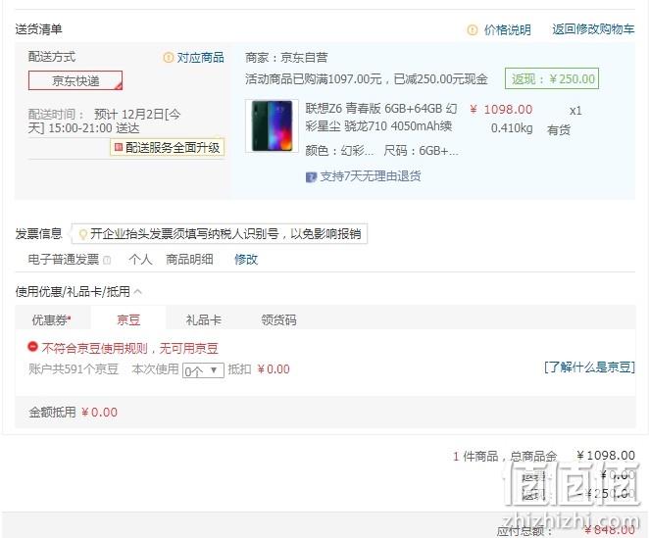649x538 pixels.
Task: Open the 价格说明 link
Action: point(508,29)
